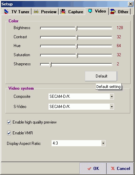Click the Default color settings button
135x175 pixels.
(101, 76)
